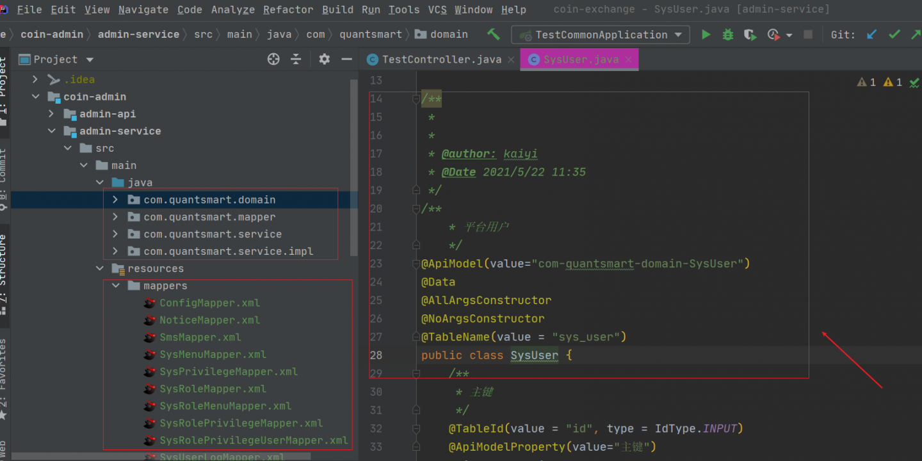
Task: Select SysMenuMapper.xml in project tree
Action: 213,354
